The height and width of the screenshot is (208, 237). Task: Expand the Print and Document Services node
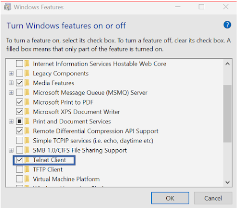[11, 121]
